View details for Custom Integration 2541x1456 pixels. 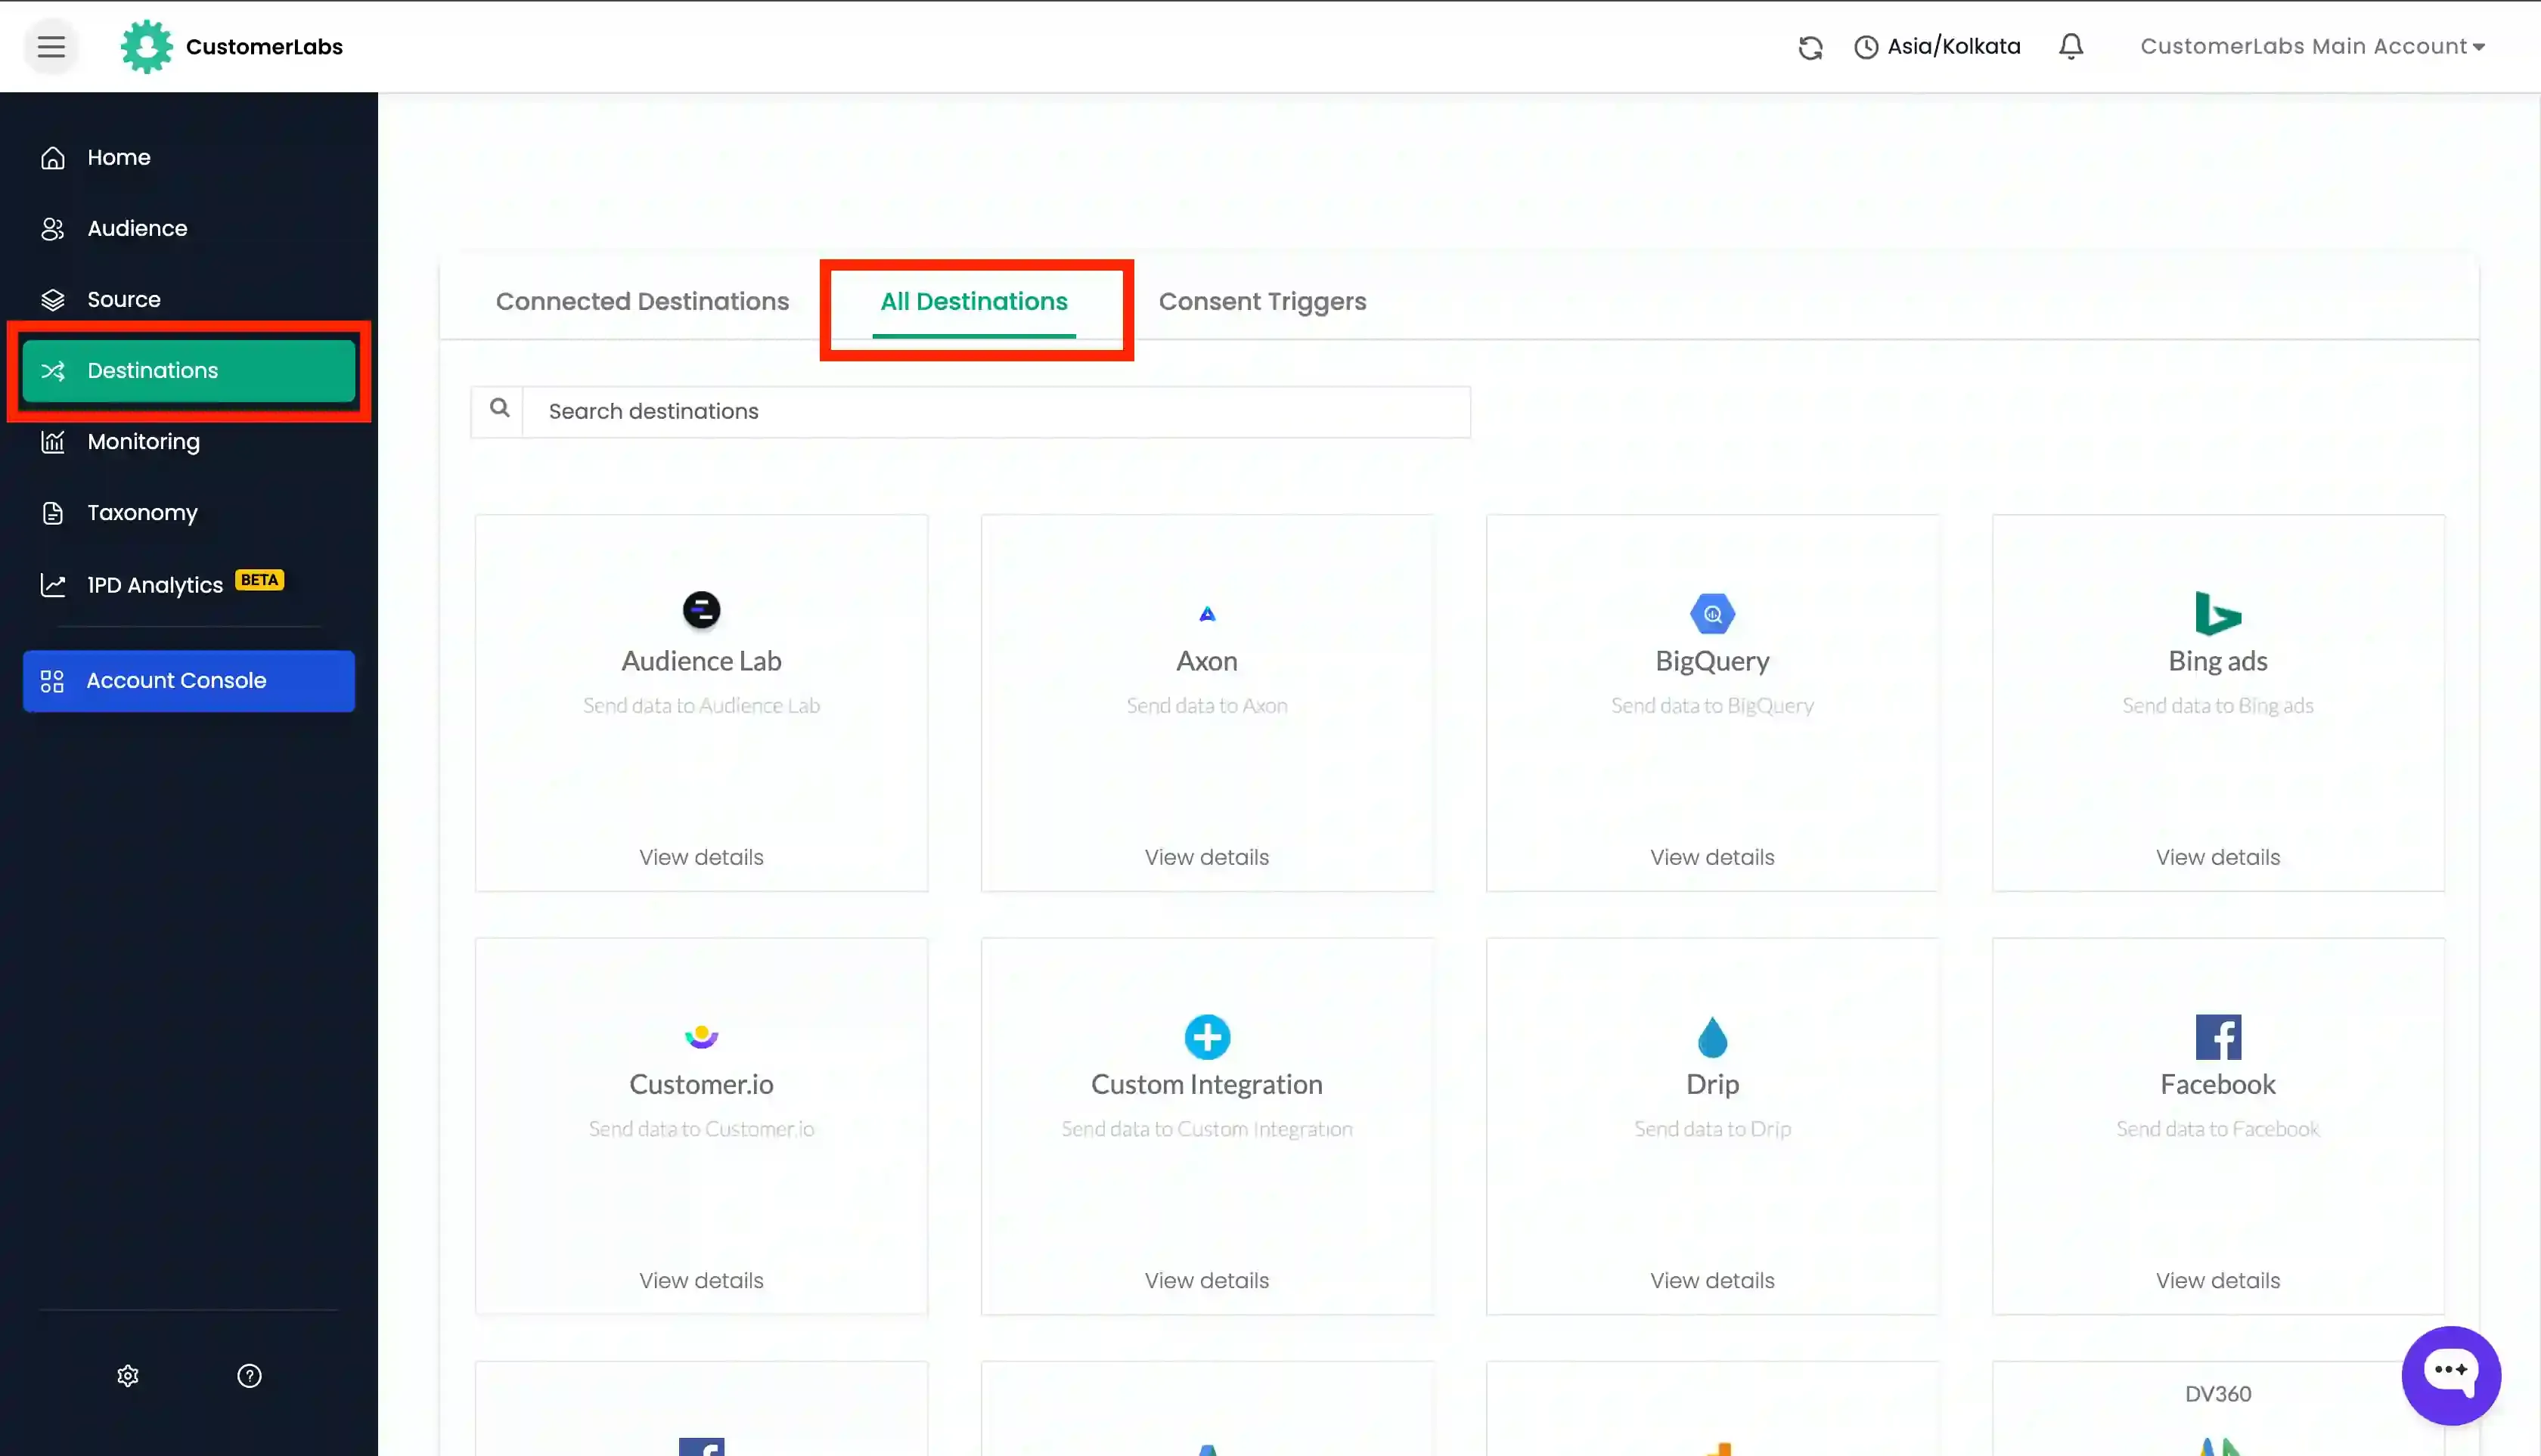point(1206,1280)
